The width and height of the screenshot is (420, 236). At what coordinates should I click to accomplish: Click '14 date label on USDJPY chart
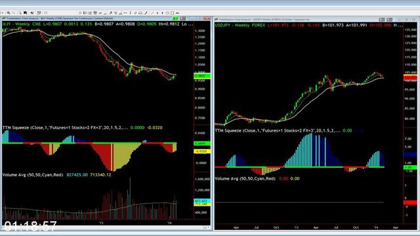click(375, 227)
